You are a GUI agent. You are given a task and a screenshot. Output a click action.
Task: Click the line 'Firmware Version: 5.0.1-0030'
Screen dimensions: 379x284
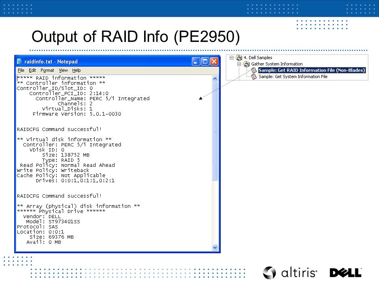coord(77,114)
